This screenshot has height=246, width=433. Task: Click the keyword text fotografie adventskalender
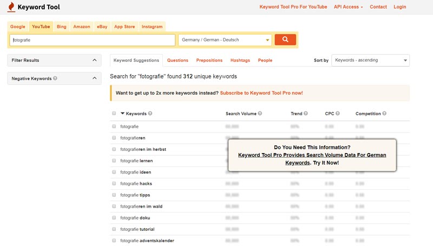pos(147,241)
